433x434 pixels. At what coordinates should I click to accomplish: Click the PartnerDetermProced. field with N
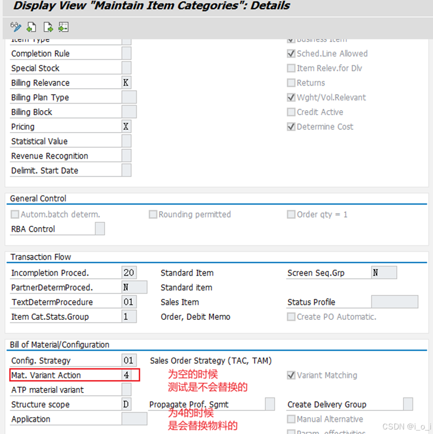point(134,287)
